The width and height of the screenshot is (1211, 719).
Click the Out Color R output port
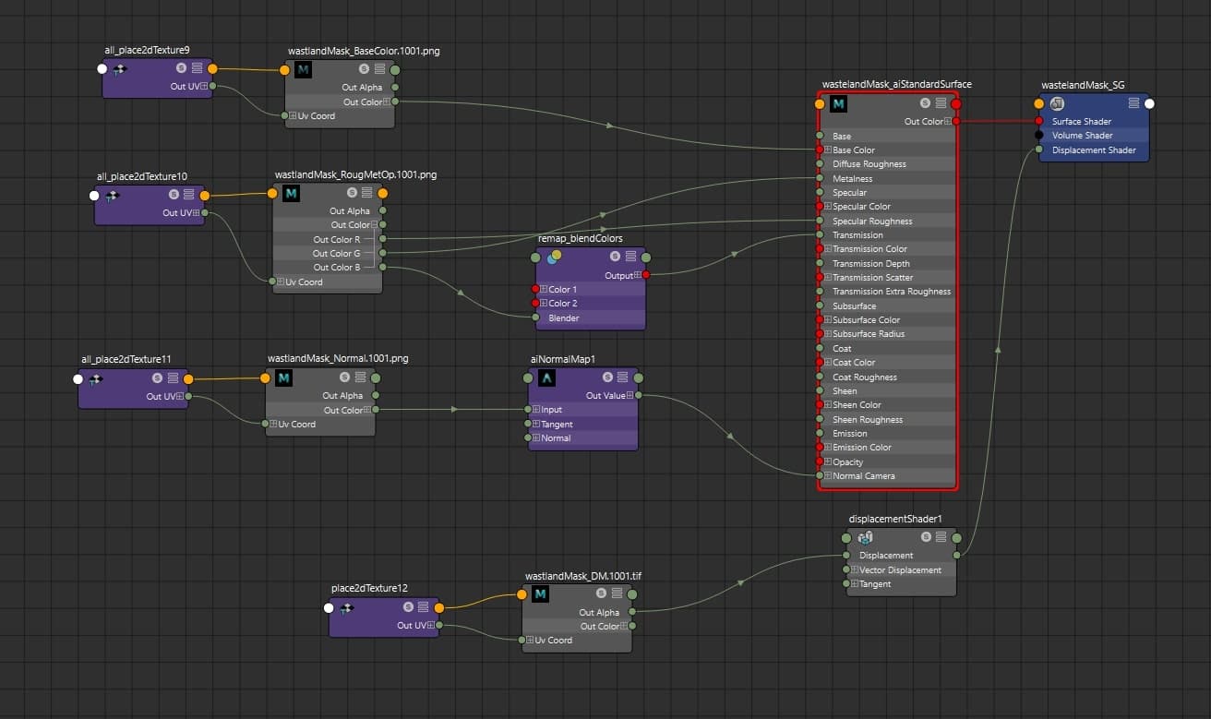(x=383, y=239)
